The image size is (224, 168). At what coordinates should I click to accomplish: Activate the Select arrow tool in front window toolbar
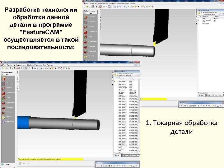[x=26, y=68]
